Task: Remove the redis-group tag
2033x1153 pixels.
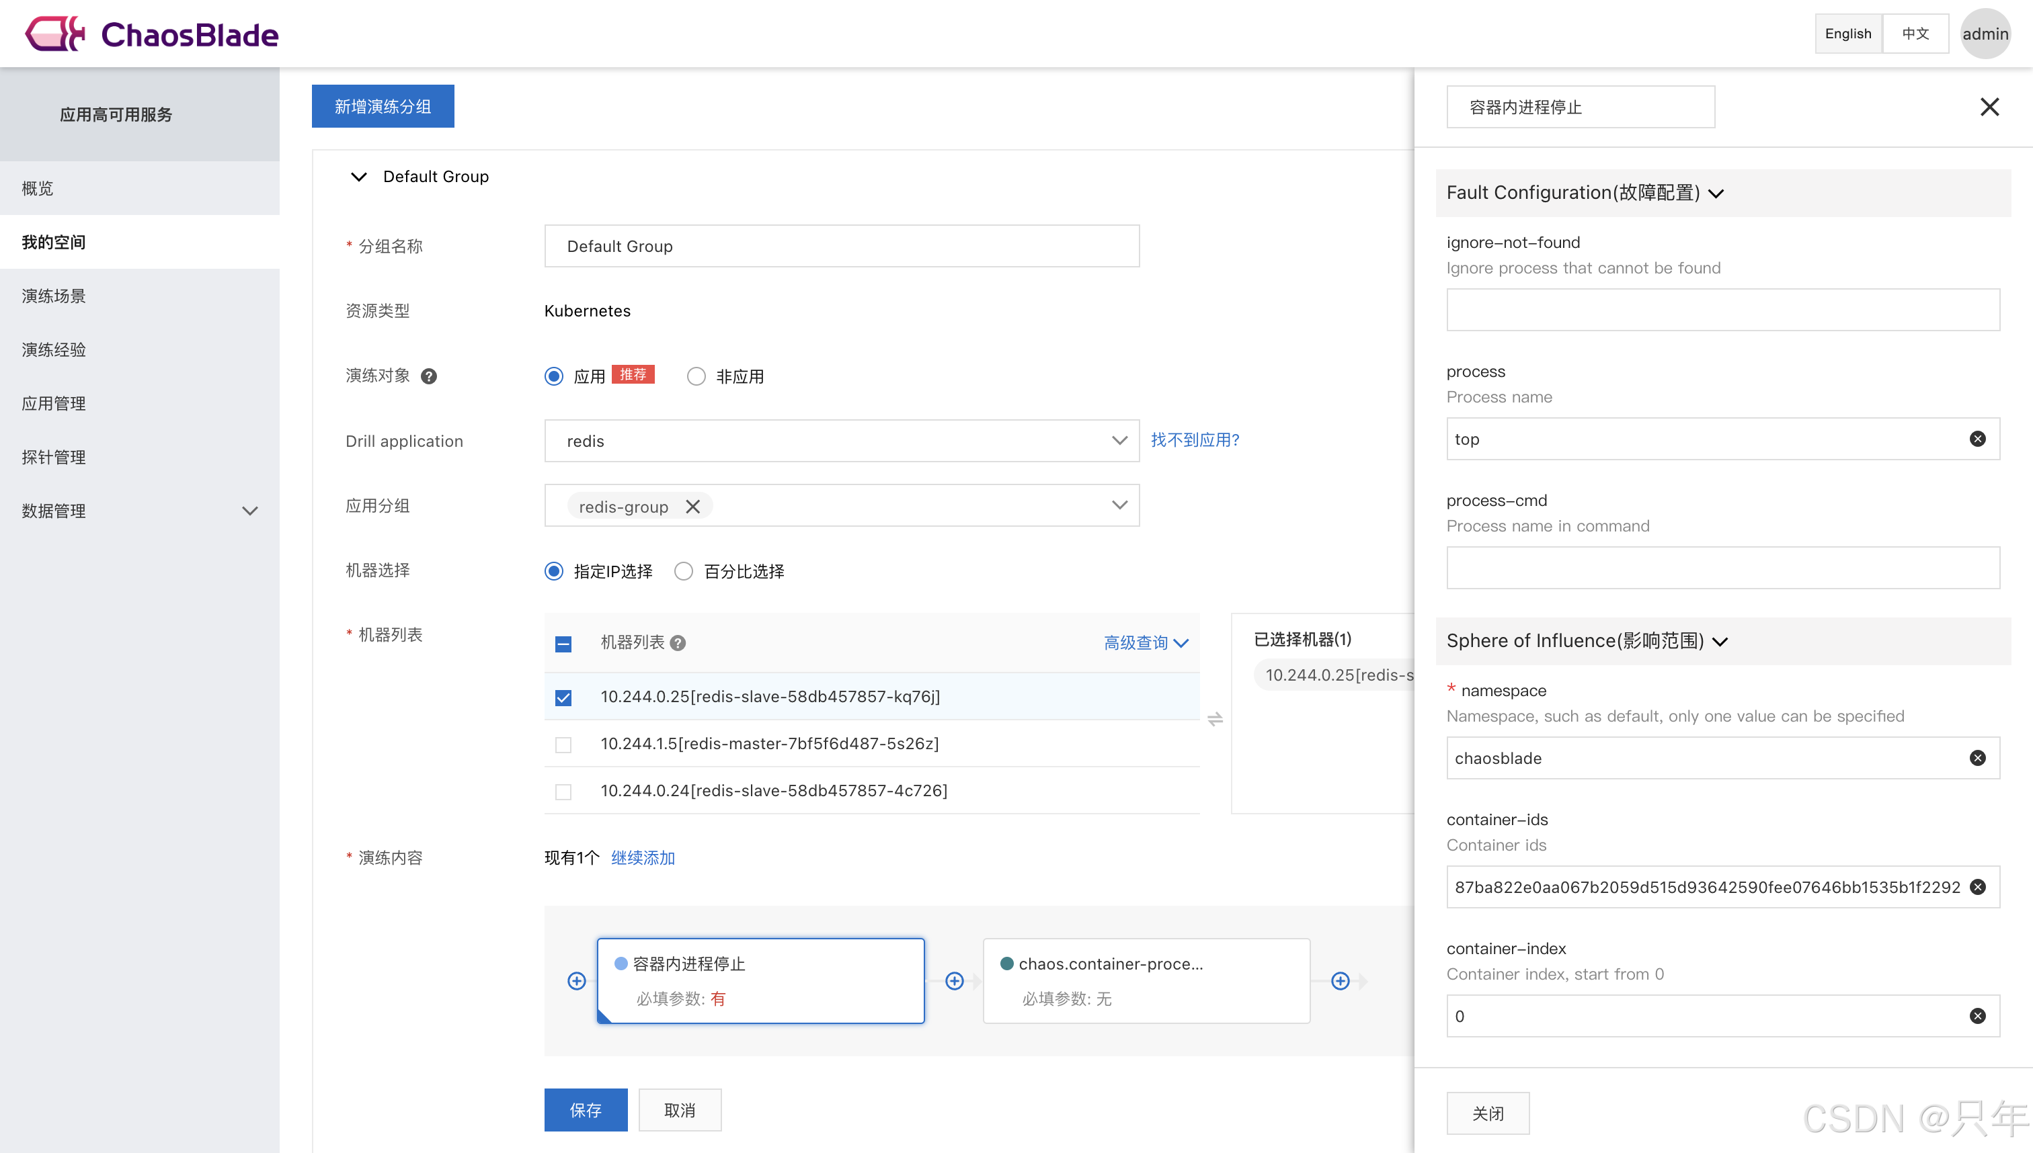Action: click(692, 507)
